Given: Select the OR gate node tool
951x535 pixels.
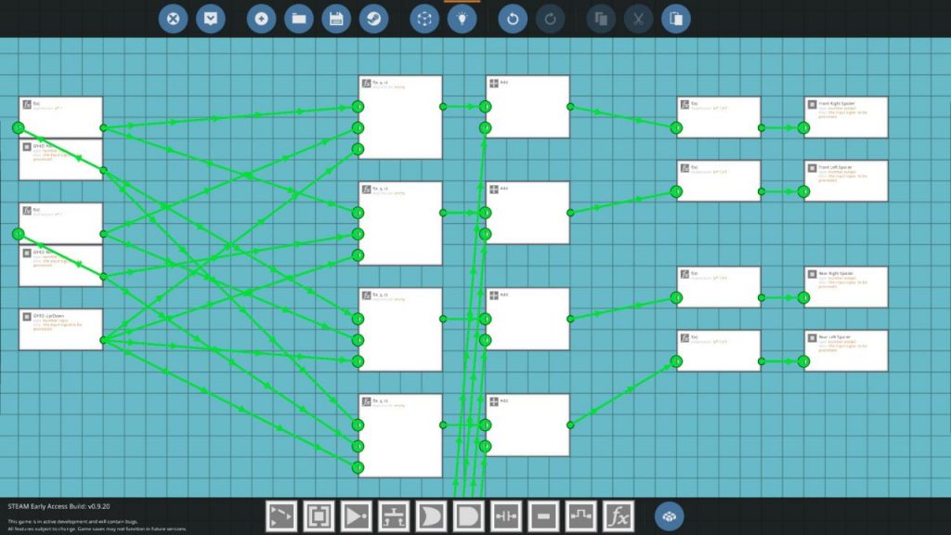Looking at the screenshot, I should 433,518.
